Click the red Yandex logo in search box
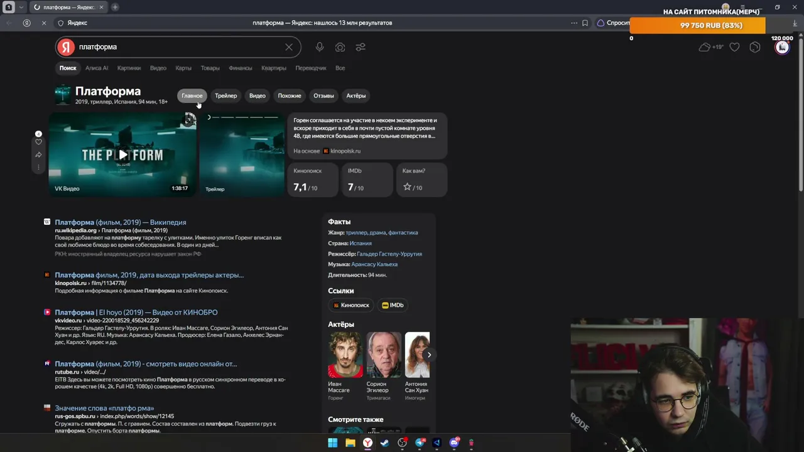 66,47
